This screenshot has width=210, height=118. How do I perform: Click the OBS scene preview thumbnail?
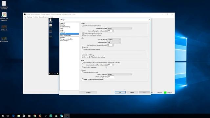54,47
